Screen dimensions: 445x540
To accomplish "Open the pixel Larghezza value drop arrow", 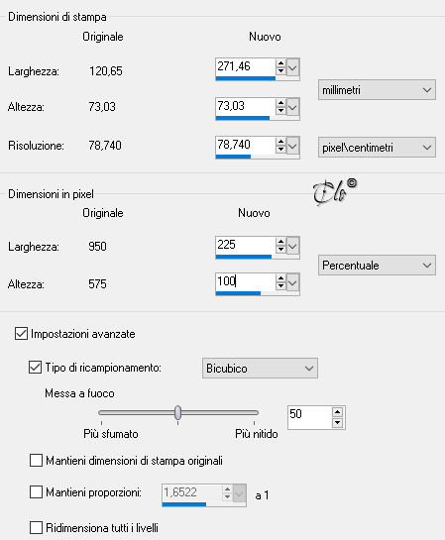I will pyautogui.click(x=292, y=247).
